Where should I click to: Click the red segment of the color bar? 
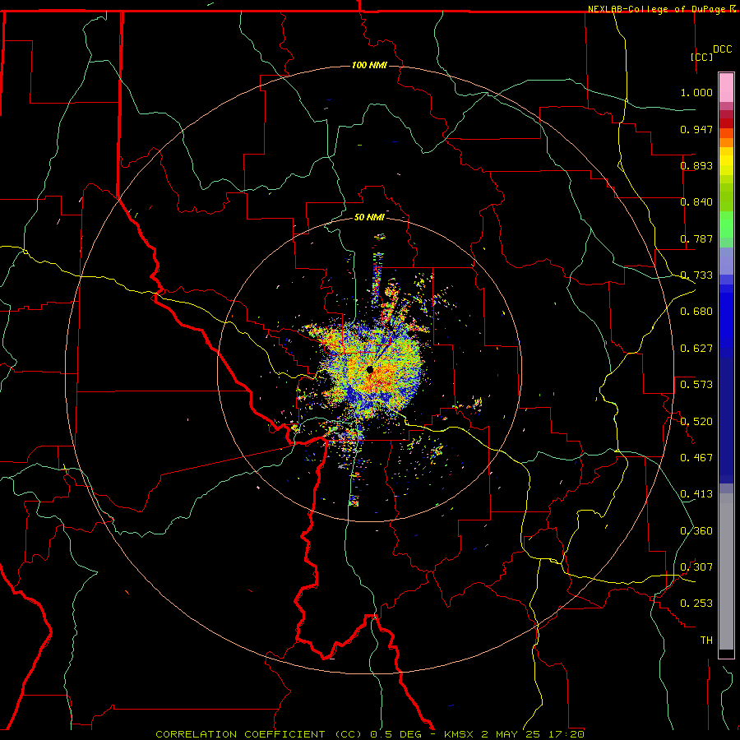(726, 123)
